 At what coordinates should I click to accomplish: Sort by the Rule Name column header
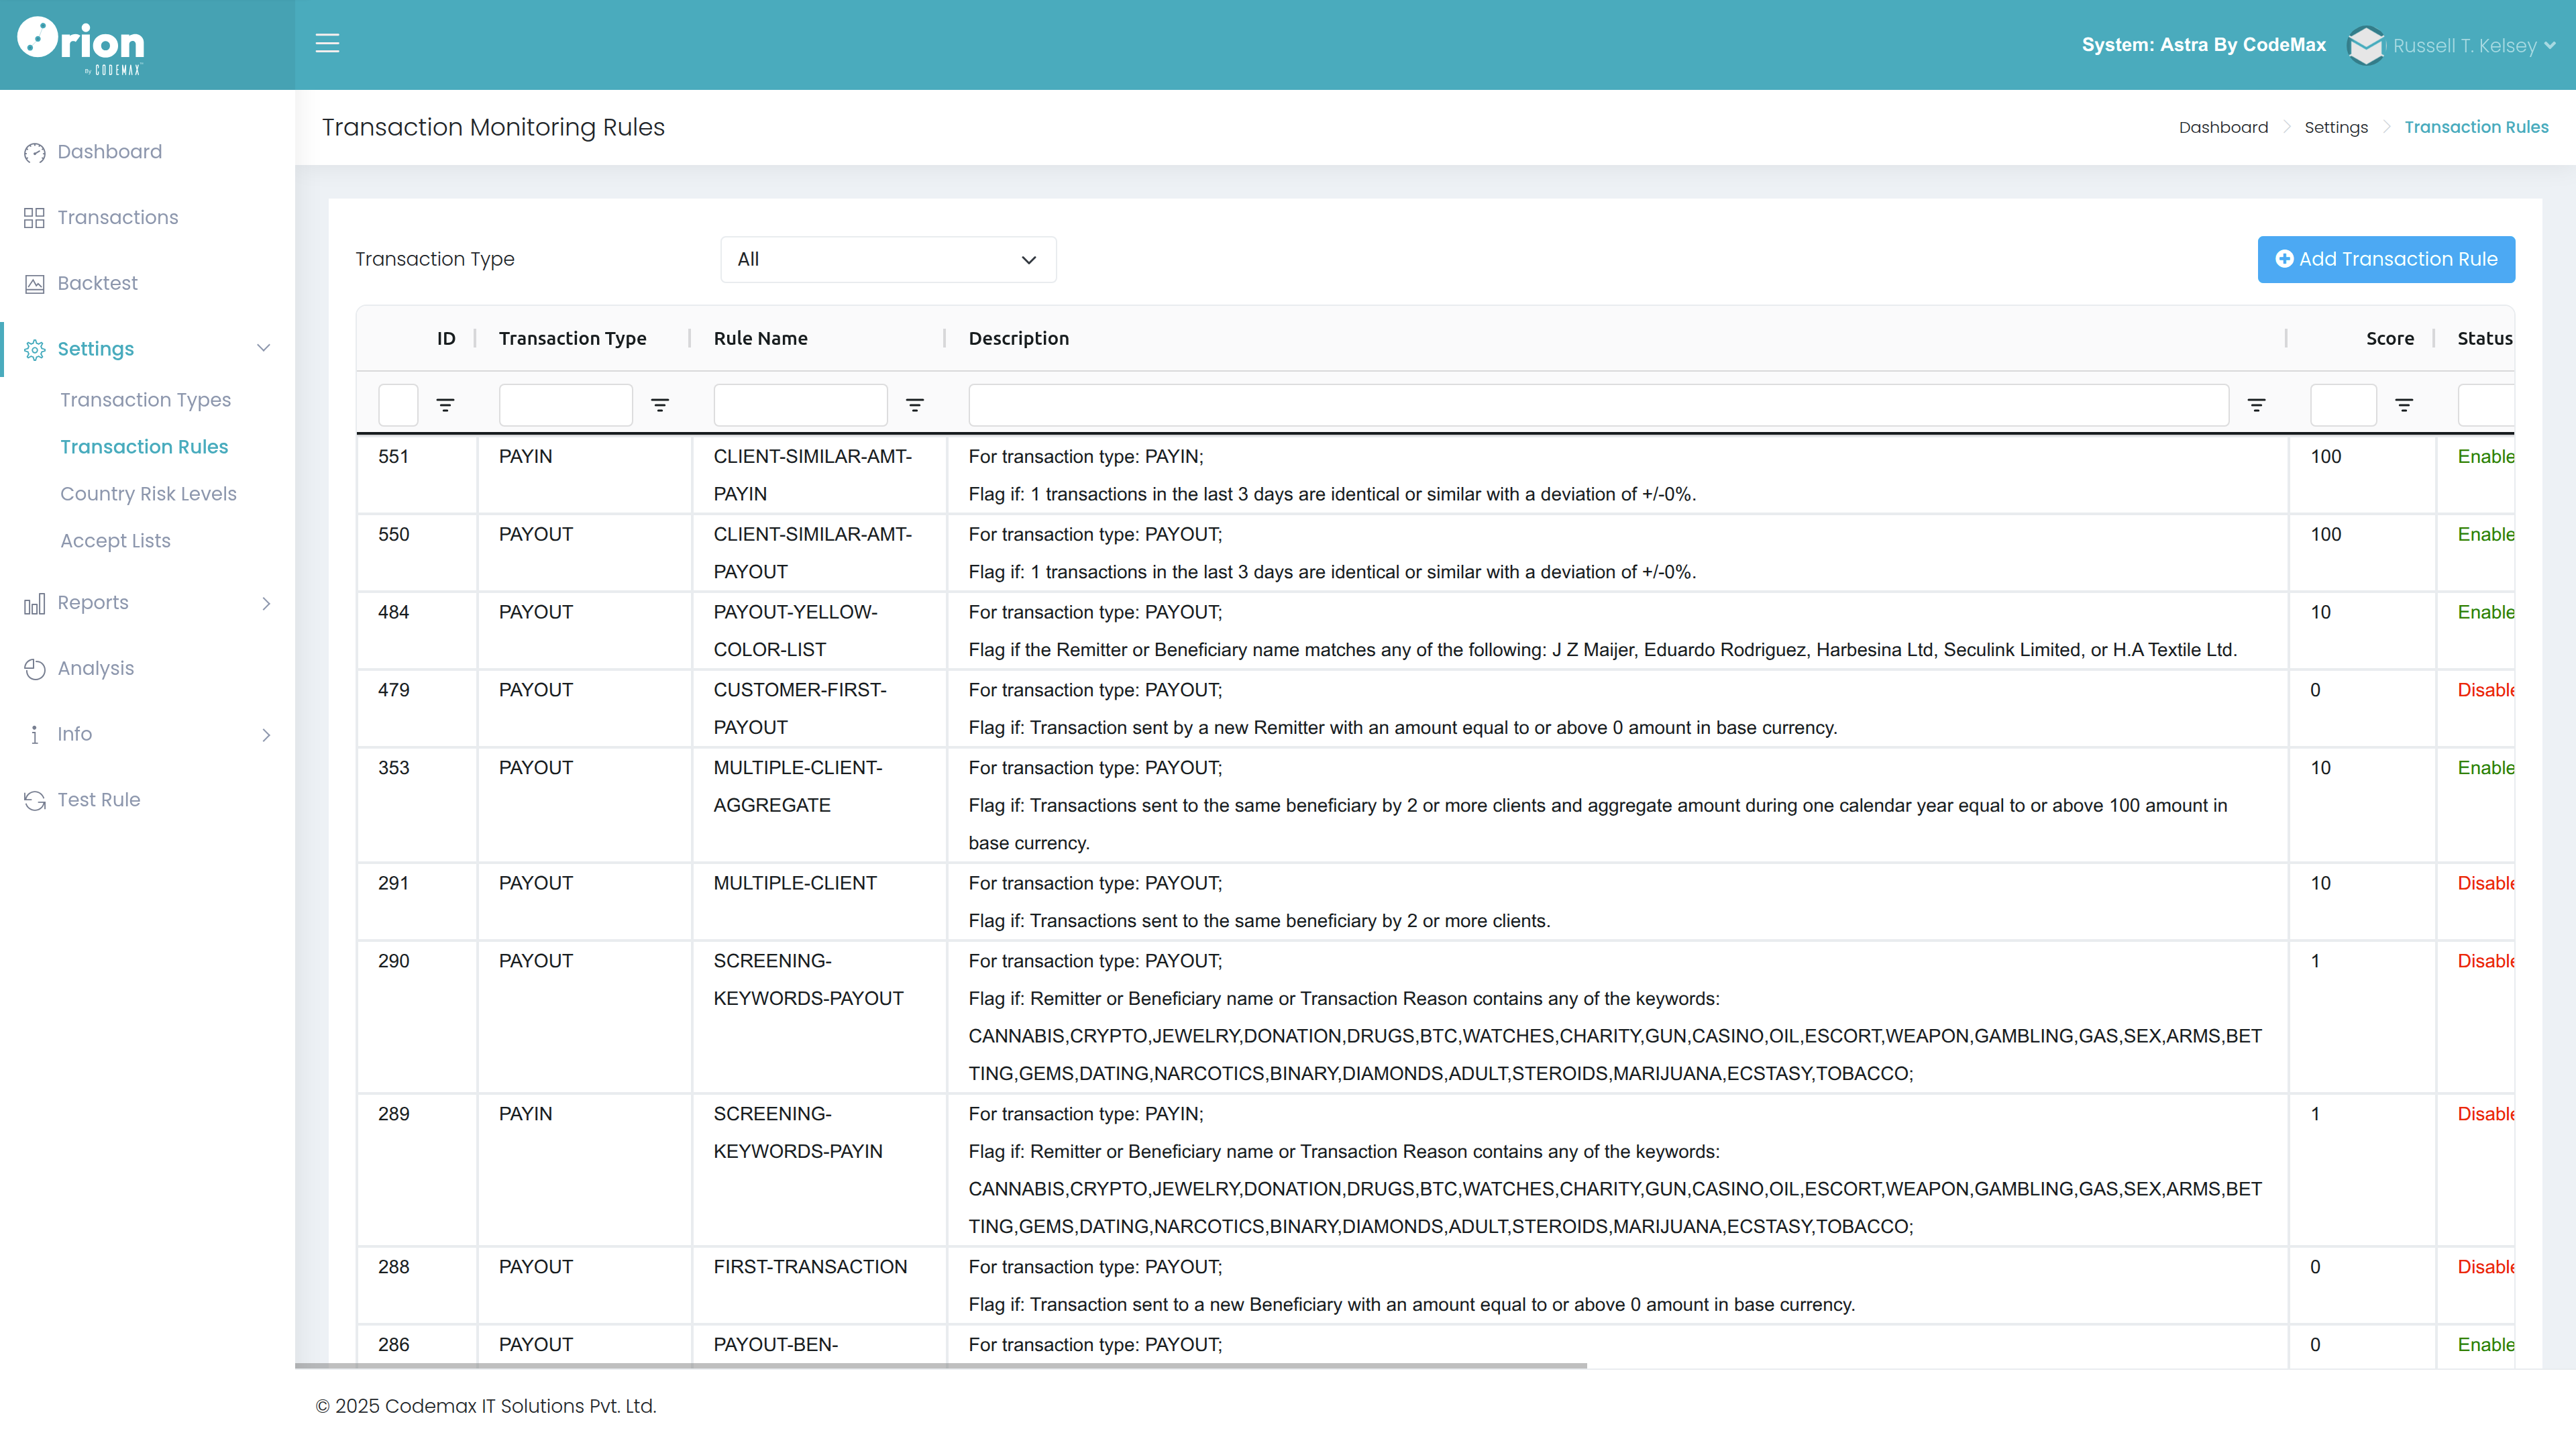(760, 339)
